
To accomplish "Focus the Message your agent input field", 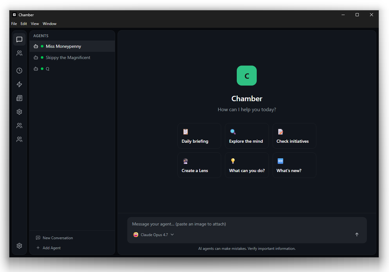I will point(247,224).
